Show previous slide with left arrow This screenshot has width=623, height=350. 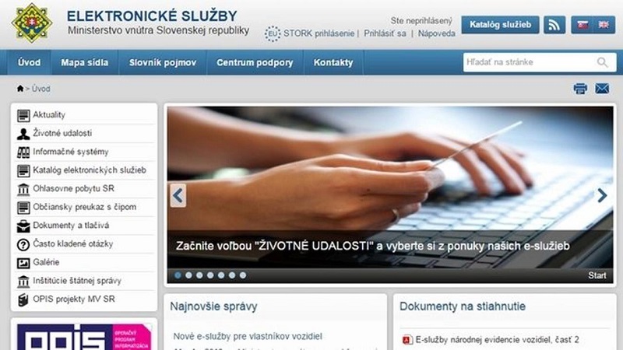178,195
